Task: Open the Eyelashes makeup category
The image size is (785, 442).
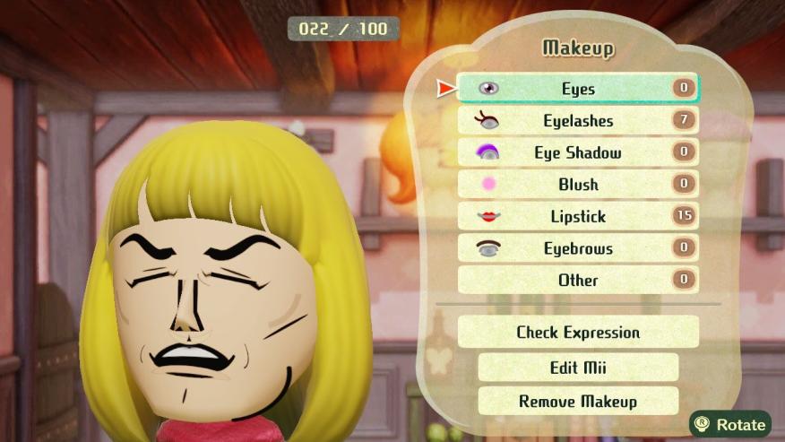Action: coord(578,120)
